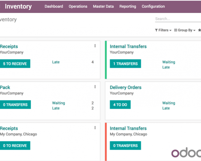Click Late link on Pack card

[56, 108]
